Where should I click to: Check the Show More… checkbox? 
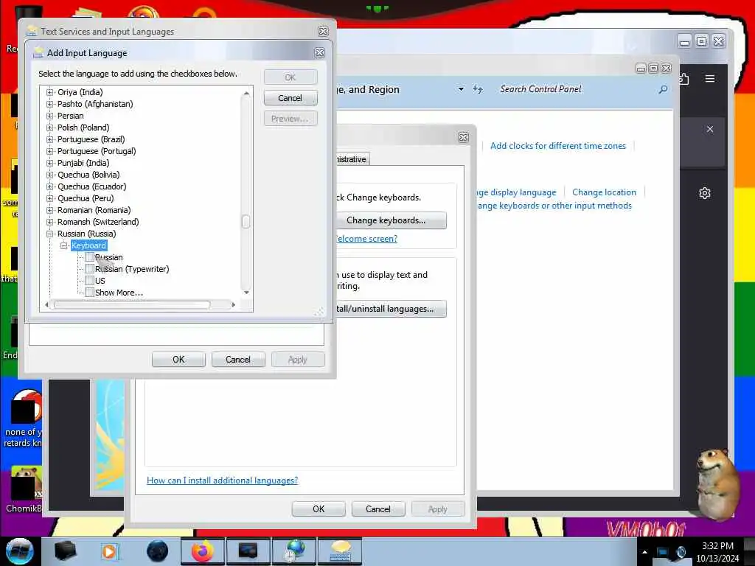[89, 292]
